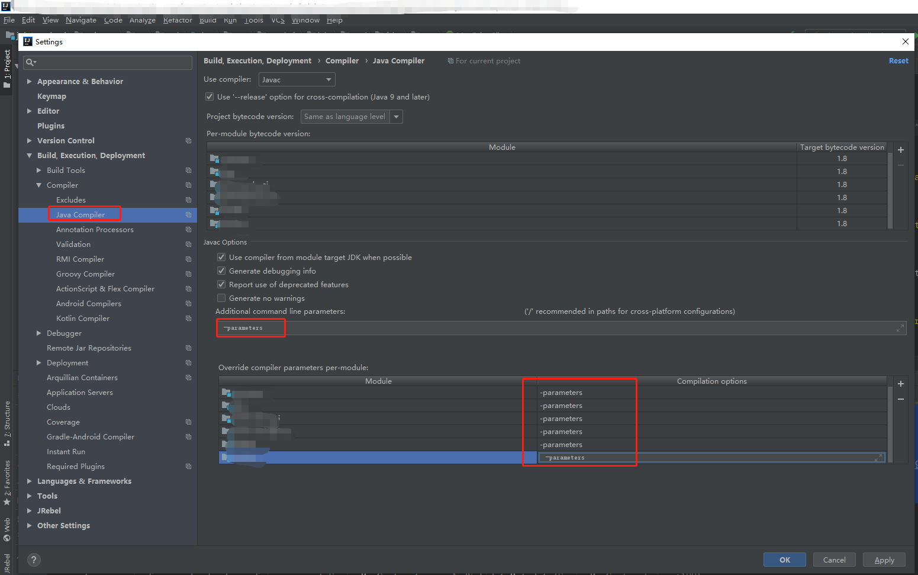Open the Navigate menu
Image resolution: width=918 pixels, height=575 pixels.
pyautogui.click(x=80, y=20)
